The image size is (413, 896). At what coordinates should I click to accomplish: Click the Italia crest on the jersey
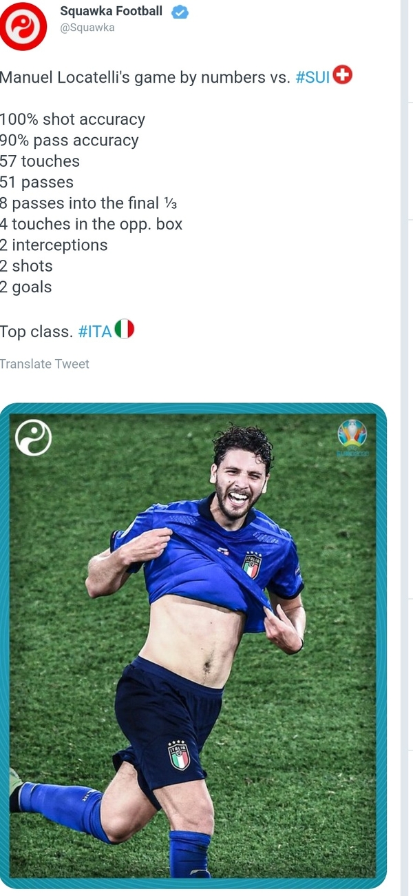[252, 564]
